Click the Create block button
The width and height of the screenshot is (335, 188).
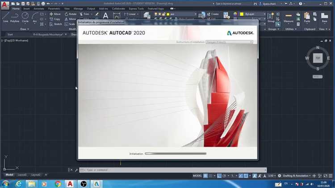(213, 14)
